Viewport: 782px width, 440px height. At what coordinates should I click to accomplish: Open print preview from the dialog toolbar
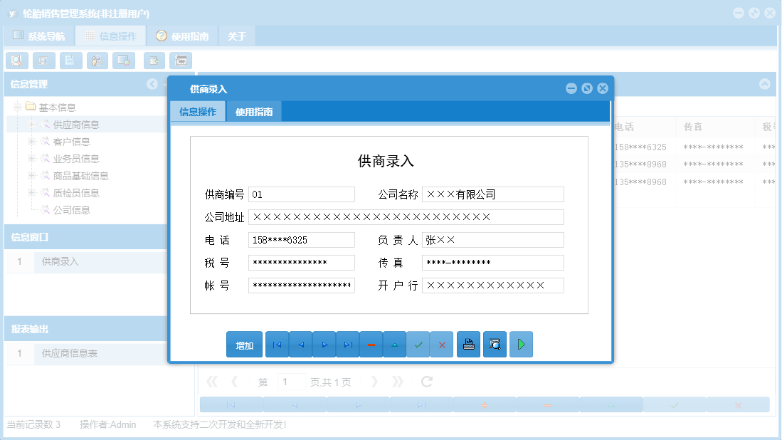pos(495,344)
